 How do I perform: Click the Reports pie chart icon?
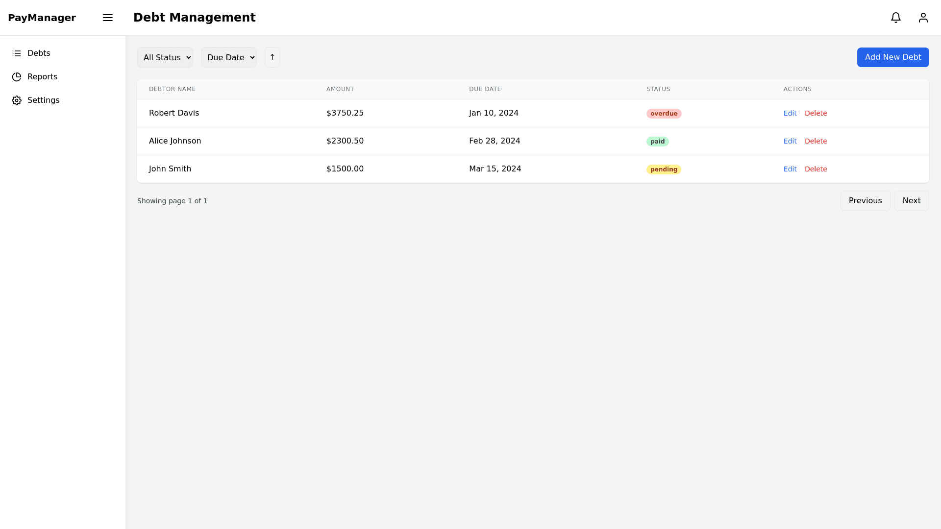click(x=17, y=76)
